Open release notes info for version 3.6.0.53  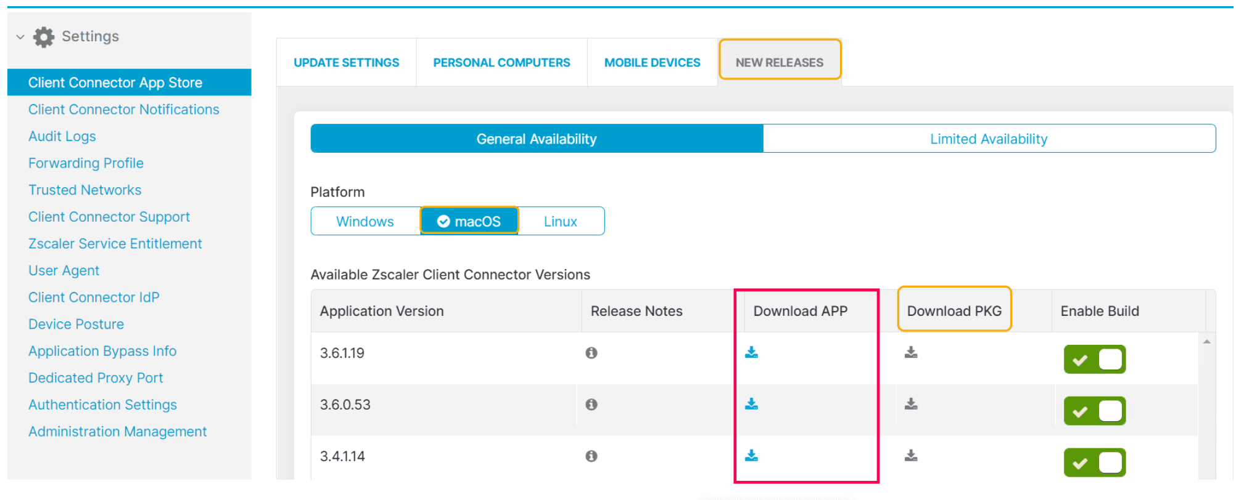[x=591, y=405]
